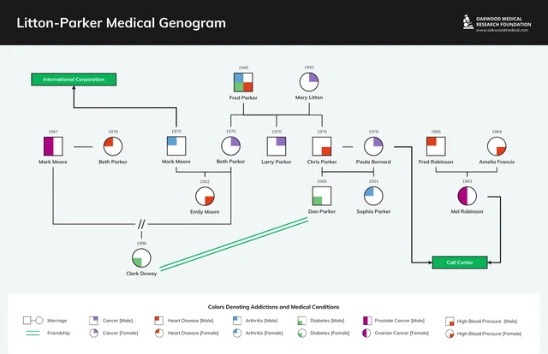This screenshot has height=354, width=548.
Task: Select the 1996 birth year text
Action: point(141,244)
